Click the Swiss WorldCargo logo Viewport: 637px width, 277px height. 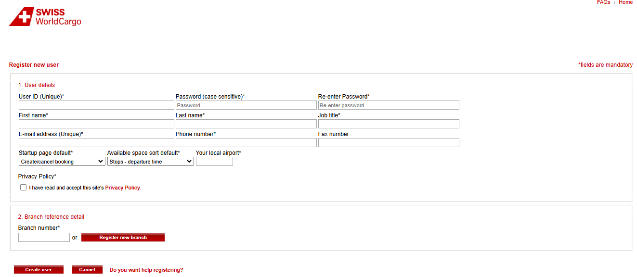coord(45,17)
